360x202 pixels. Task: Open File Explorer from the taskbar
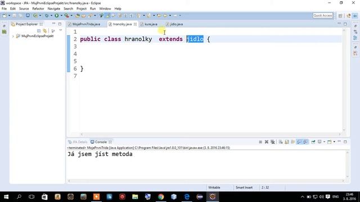click(x=135, y=197)
